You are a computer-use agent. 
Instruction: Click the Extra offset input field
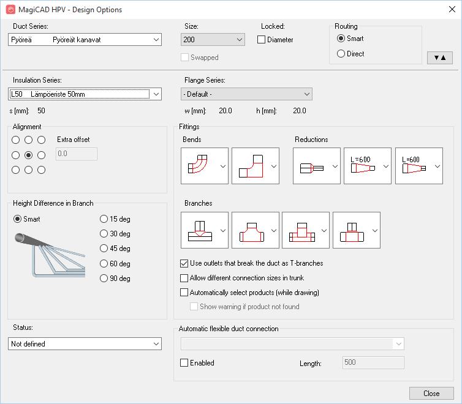77,154
